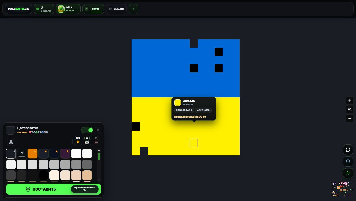Click the clock icon beside Готов

(x=86, y=9)
